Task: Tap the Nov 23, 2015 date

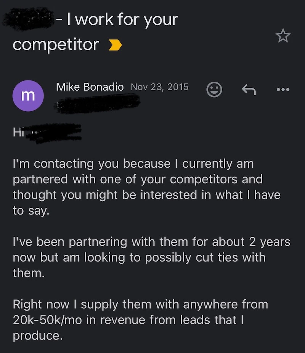Action: pyautogui.click(x=159, y=87)
